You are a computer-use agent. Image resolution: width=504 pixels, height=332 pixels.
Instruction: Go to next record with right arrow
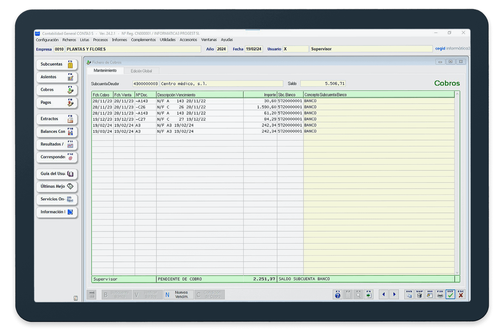point(394,295)
